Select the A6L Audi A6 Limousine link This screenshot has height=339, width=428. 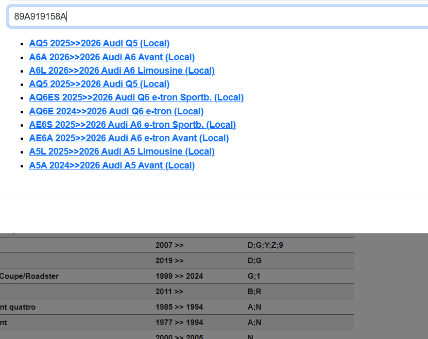point(122,71)
